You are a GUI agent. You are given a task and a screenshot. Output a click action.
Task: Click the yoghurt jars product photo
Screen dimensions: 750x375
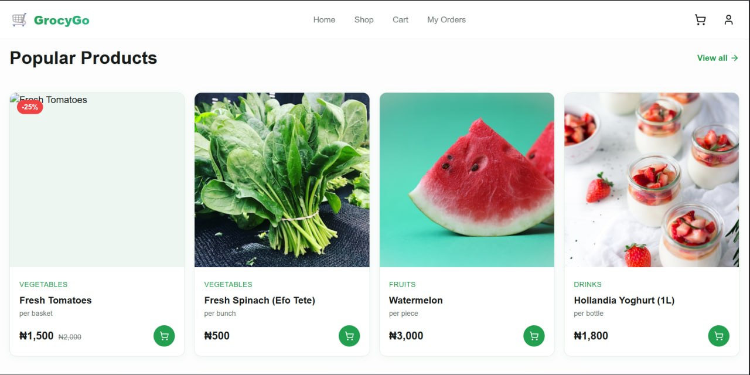(x=652, y=180)
